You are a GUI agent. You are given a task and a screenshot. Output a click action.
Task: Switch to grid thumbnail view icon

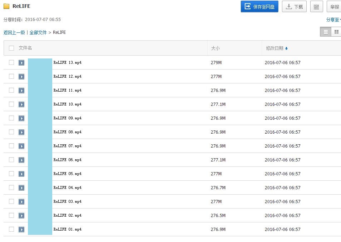(336, 32)
